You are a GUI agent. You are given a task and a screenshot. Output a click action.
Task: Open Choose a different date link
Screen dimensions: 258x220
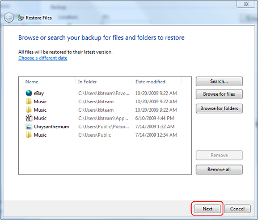tap(43, 58)
